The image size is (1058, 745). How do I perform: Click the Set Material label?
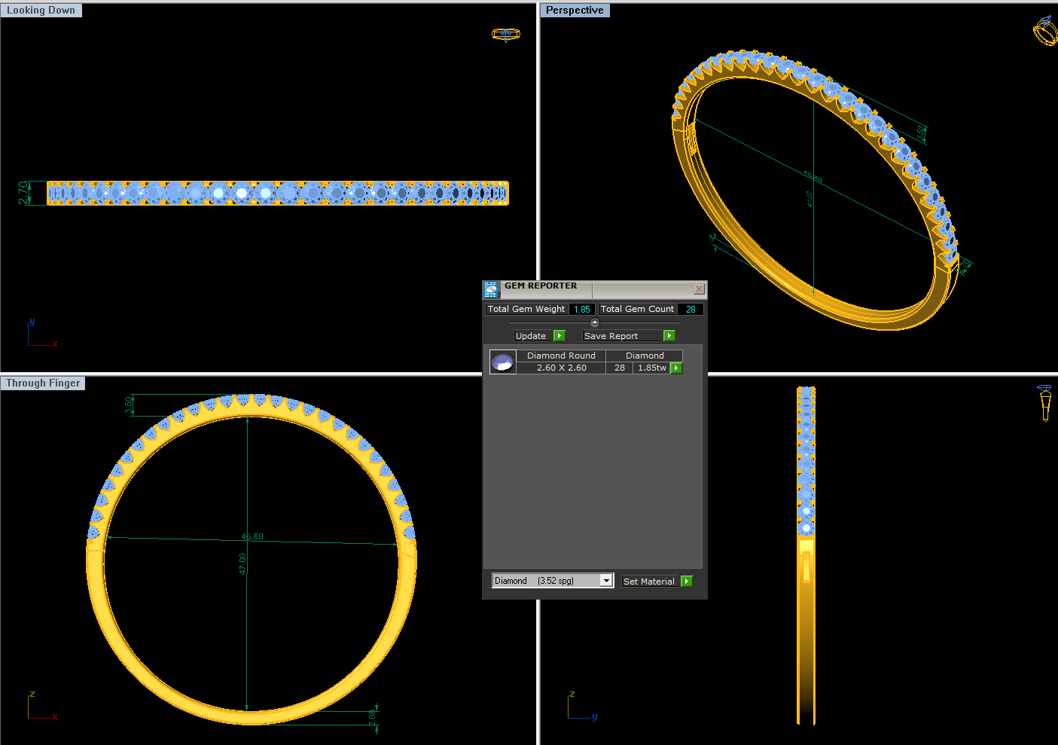[649, 582]
